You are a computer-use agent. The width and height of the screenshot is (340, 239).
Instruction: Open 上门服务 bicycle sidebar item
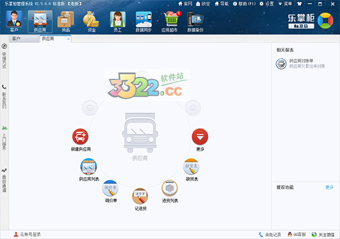click(x=5, y=138)
